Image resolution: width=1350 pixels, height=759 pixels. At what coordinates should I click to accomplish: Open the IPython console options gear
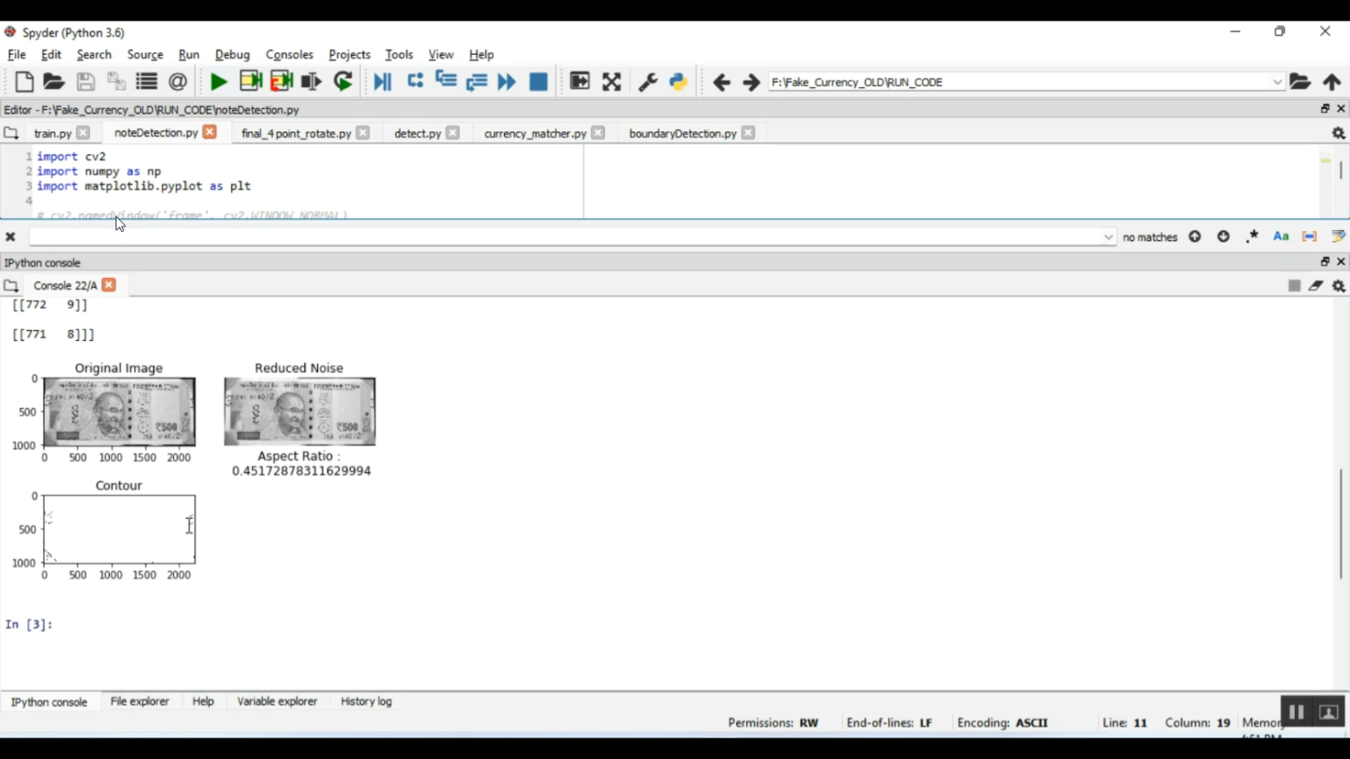1338,286
